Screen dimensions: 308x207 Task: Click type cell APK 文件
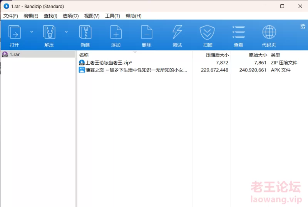pos(281,70)
